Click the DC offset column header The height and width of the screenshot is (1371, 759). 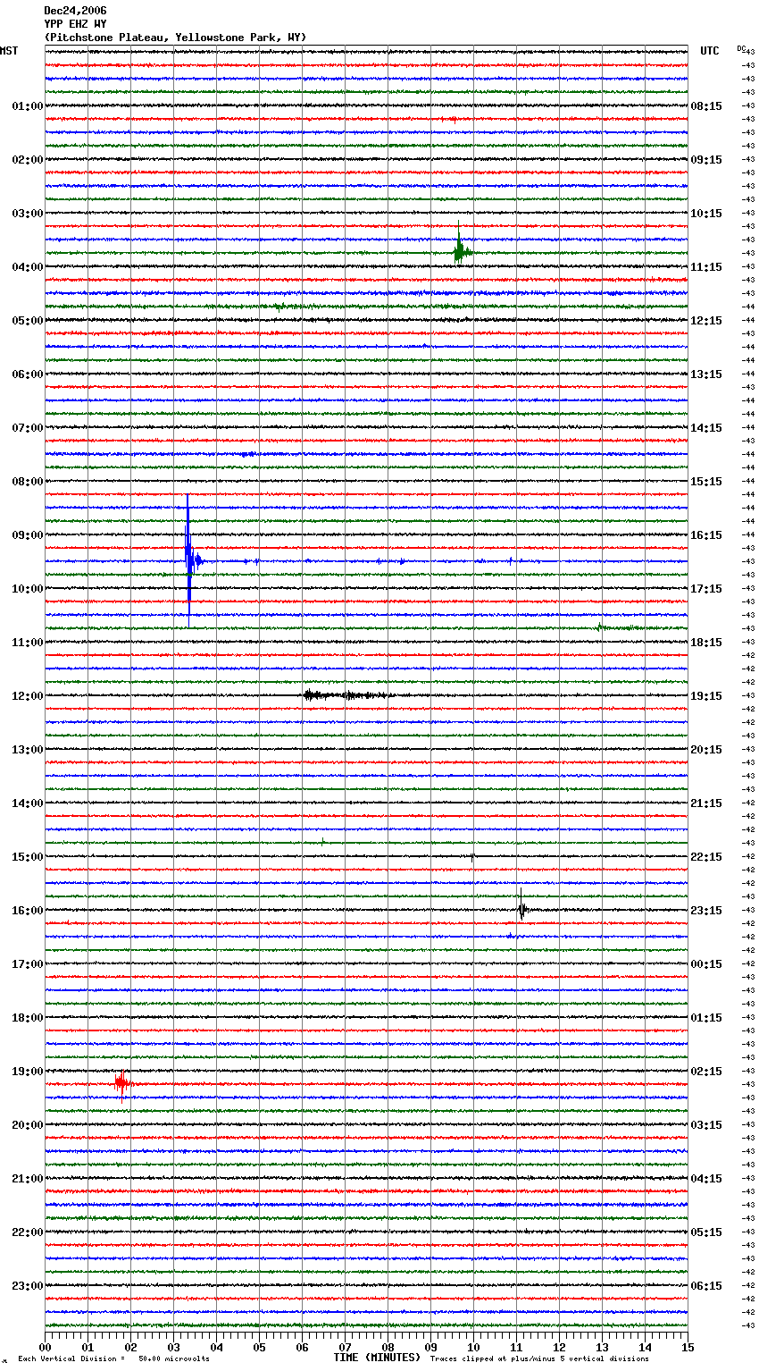point(741,48)
